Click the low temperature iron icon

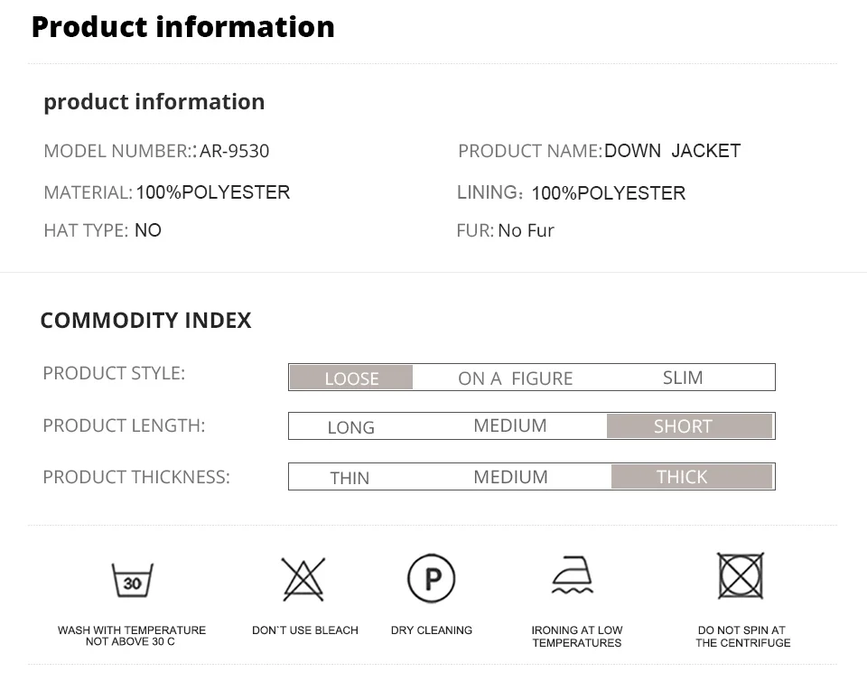(573, 575)
